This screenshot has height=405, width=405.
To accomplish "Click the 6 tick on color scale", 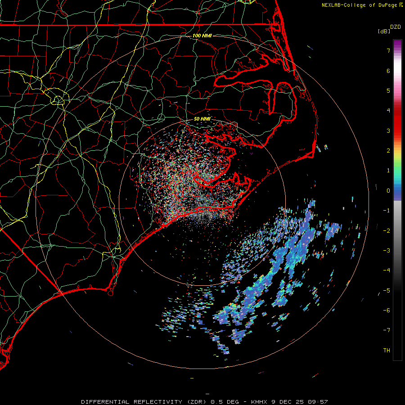I will [388, 71].
